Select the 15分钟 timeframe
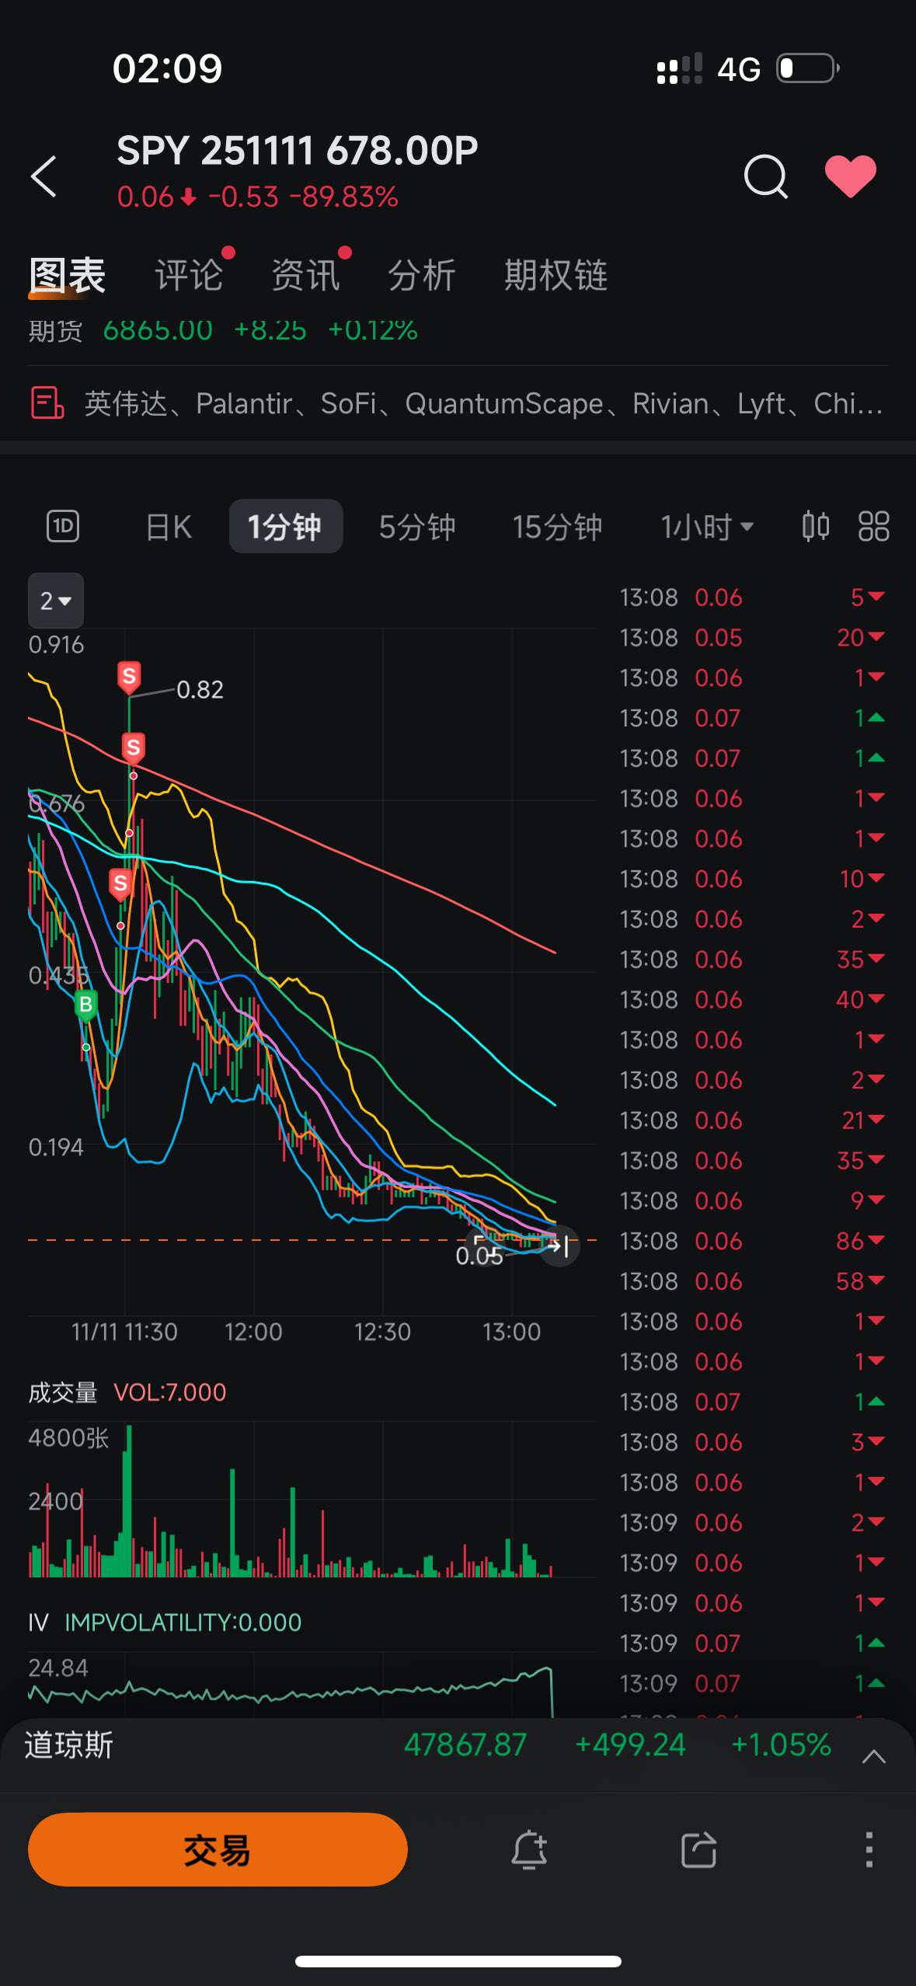 [556, 527]
